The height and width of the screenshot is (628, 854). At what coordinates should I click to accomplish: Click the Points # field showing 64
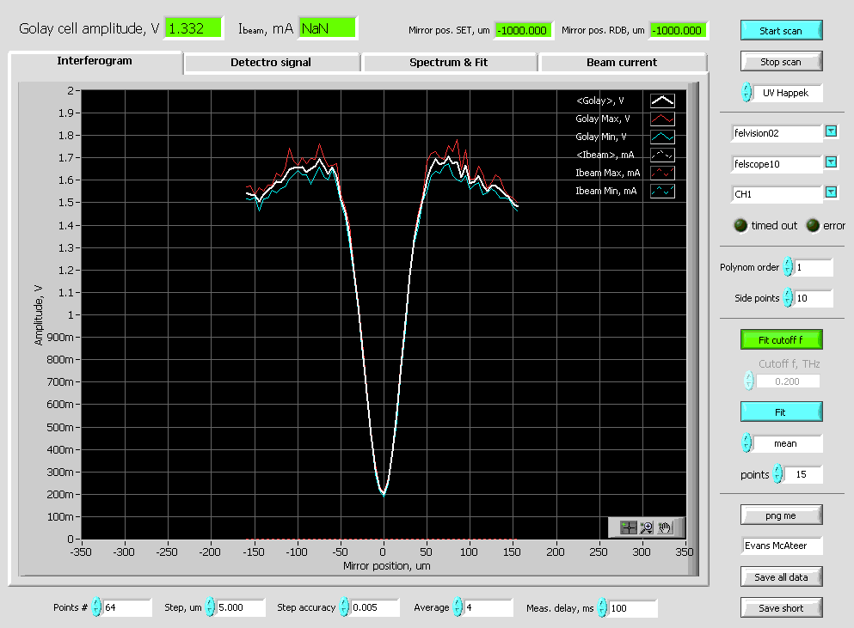click(x=127, y=607)
